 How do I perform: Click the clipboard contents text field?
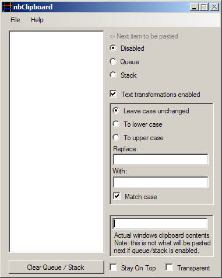(x=160, y=224)
